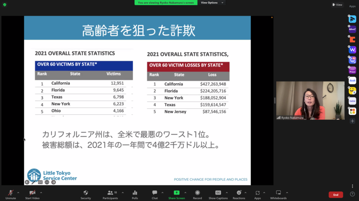
Task: Open the orange app icon below Kahoot
Action: (x=352, y=40)
